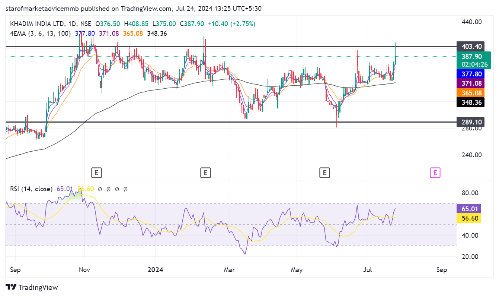Click the 20.00 RSI axis label
The height and width of the screenshot is (297, 499).
(x=470, y=256)
